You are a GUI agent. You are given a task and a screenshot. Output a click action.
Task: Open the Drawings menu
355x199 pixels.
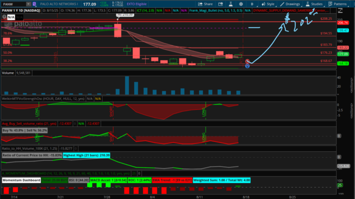coord(290,4)
